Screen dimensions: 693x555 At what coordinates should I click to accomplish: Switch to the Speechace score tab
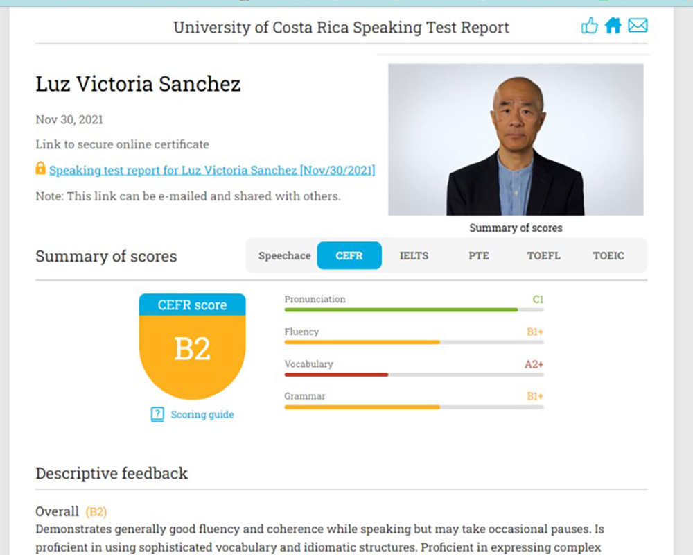(285, 256)
